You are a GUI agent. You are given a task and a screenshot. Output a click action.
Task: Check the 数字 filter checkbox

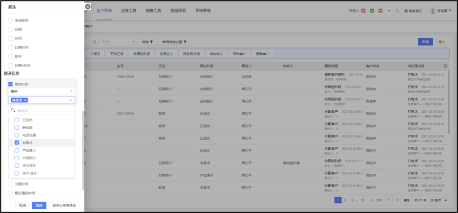(x=11, y=56)
